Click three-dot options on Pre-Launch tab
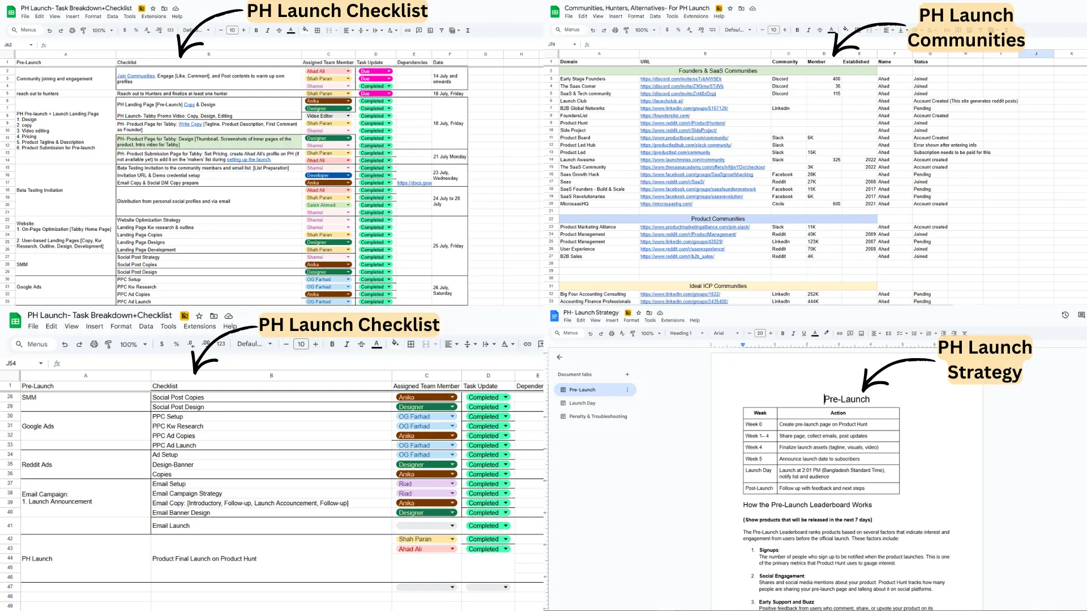Viewport: 1087px width, 611px height. [627, 390]
